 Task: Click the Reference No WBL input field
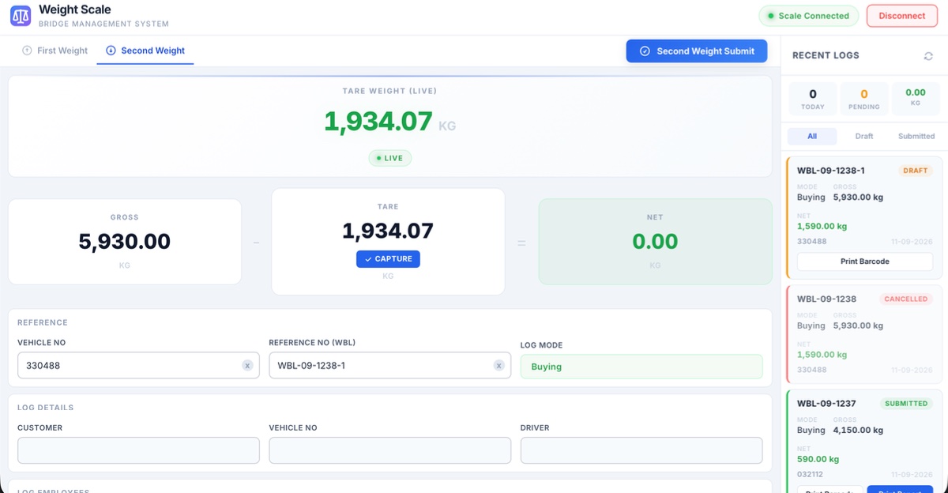[x=389, y=366]
